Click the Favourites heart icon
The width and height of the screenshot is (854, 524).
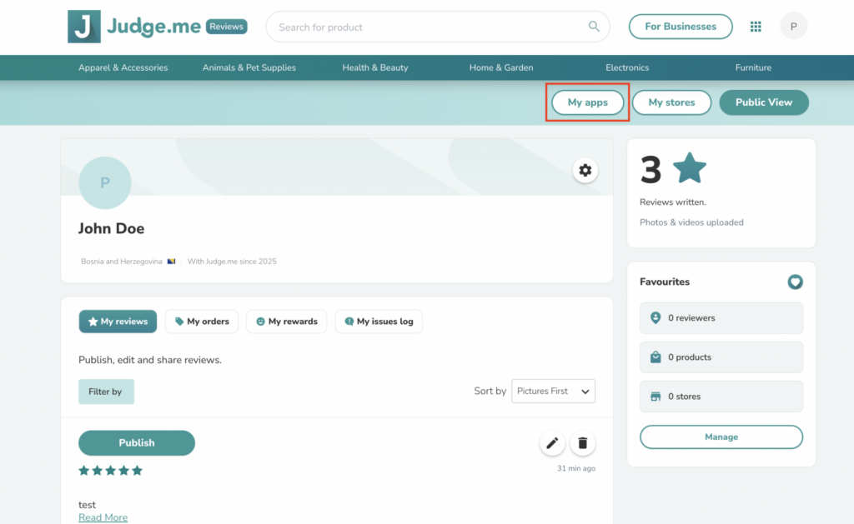pos(795,282)
